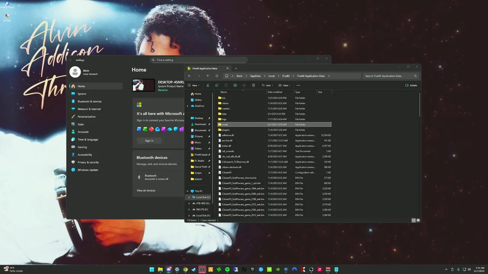Click the Explorer Back arrow
The width and height of the screenshot is (488, 274).
(189, 76)
